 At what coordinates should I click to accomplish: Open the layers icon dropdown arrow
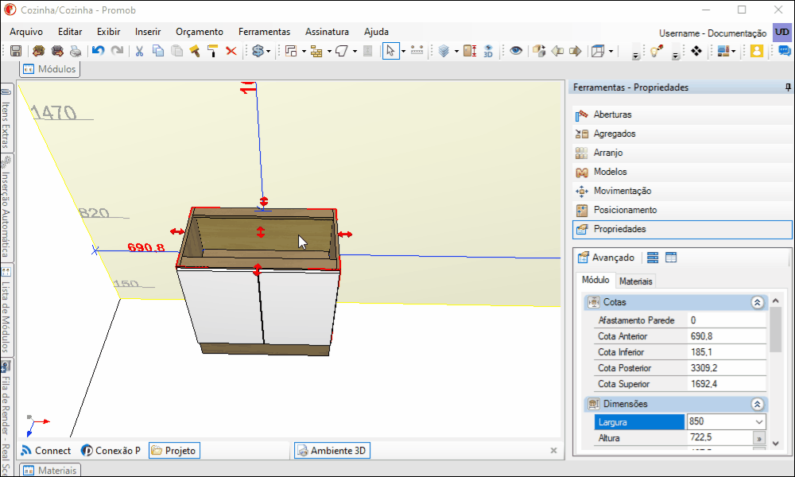[x=456, y=51]
